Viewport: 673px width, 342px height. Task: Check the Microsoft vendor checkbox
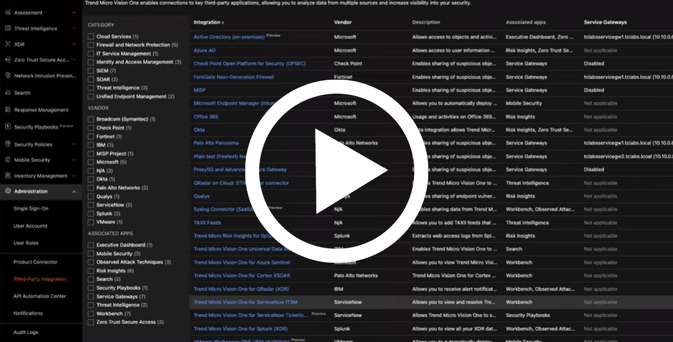point(91,162)
